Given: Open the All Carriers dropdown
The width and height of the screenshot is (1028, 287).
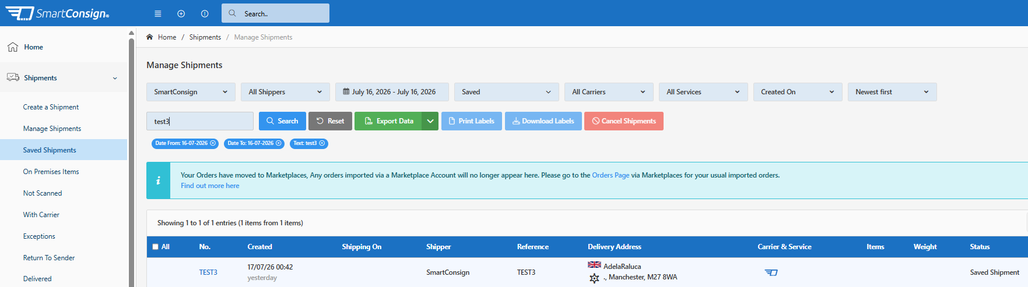Looking at the screenshot, I should 609,92.
